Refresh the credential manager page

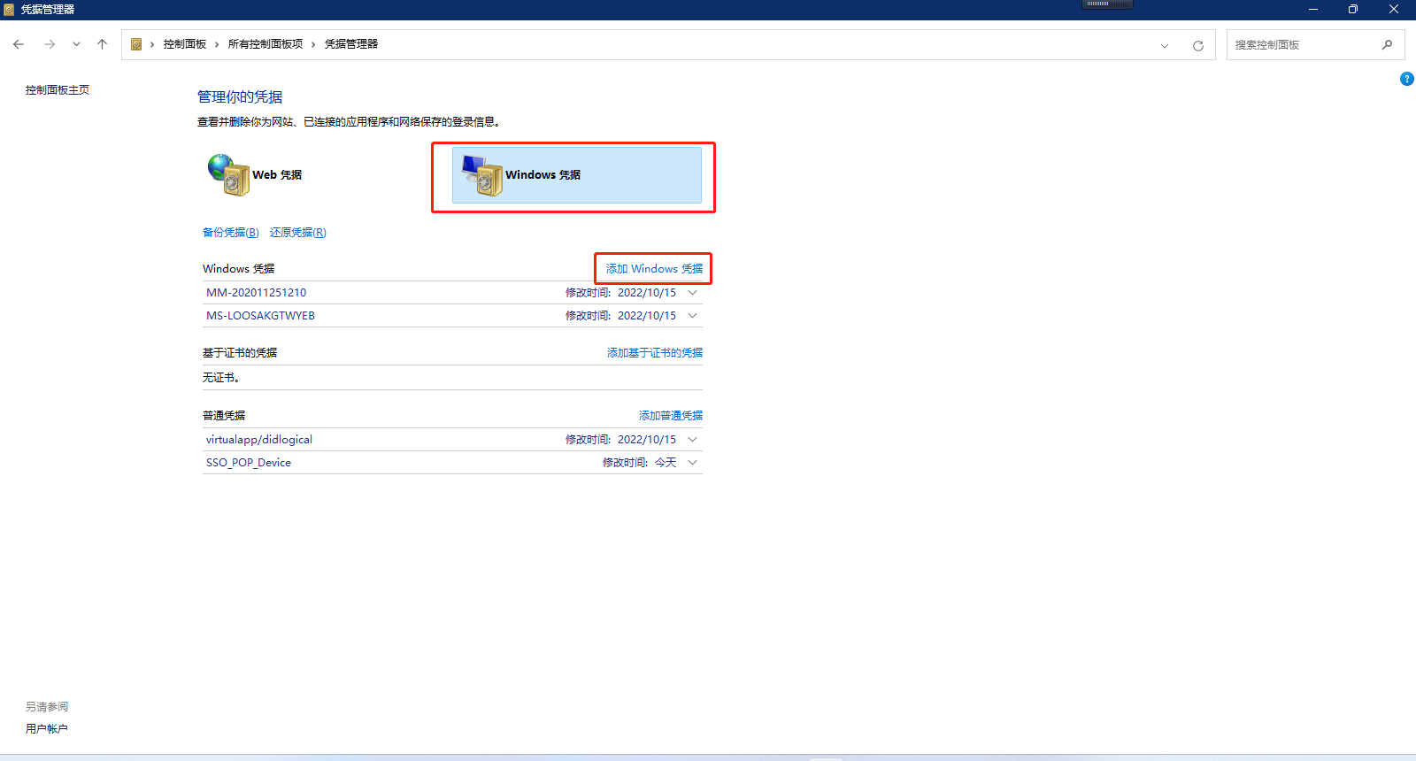1198,45
